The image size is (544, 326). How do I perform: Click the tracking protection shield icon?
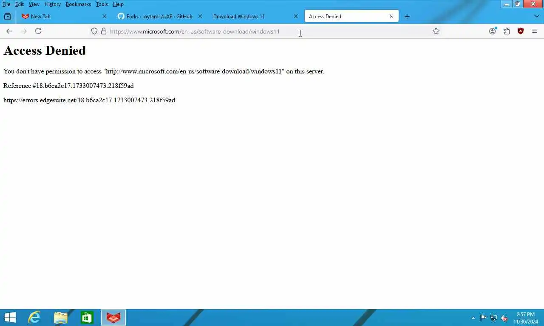[94, 31]
